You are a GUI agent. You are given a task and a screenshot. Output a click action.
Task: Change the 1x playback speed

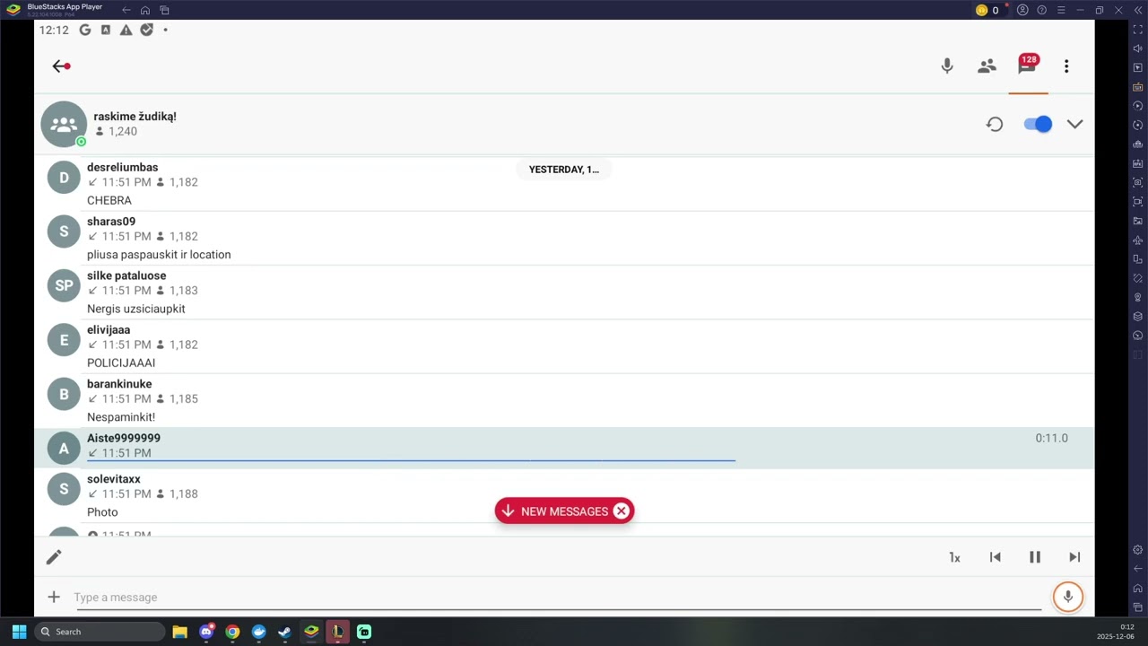pyautogui.click(x=954, y=557)
